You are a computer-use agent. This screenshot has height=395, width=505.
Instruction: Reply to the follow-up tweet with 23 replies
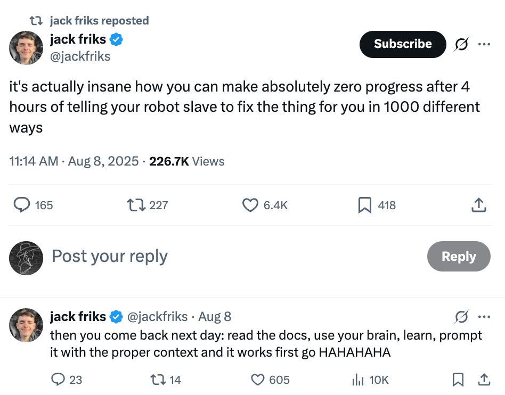58,380
